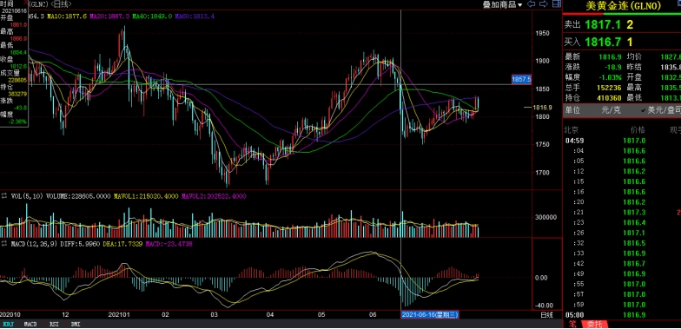Click the 卖出 price 1817.1
This screenshot has height=329, width=681.
pos(603,24)
